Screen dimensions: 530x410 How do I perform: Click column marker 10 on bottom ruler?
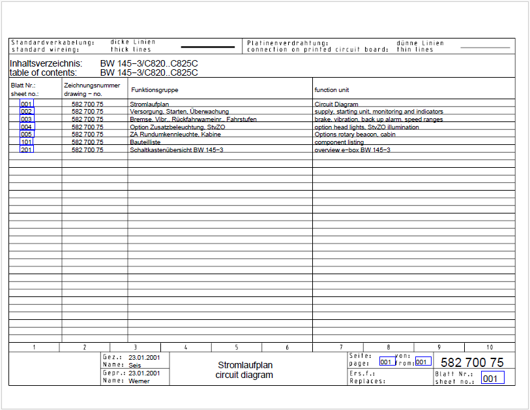point(490,347)
